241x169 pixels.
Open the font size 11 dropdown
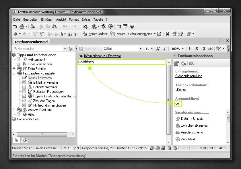point(152,49)
